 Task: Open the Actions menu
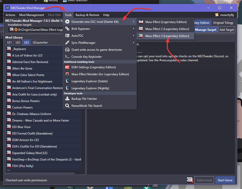pos(10,15)
